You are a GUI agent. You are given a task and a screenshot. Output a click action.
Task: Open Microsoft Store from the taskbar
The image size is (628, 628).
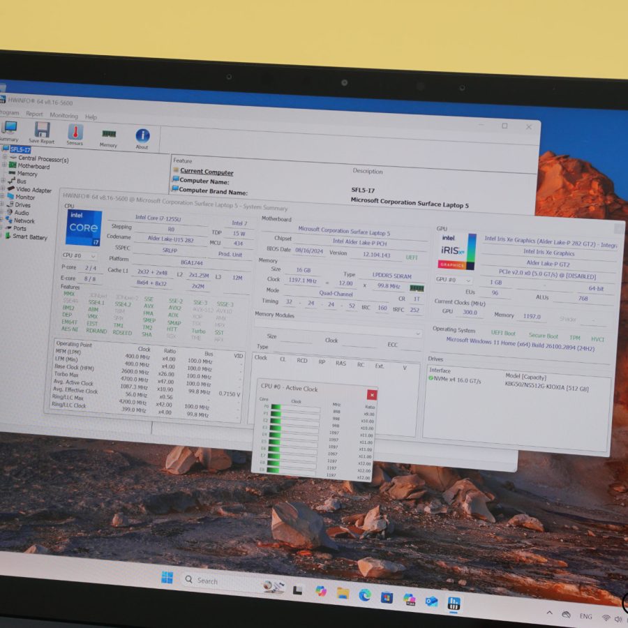pyautogui.click(x=387, y=597)
